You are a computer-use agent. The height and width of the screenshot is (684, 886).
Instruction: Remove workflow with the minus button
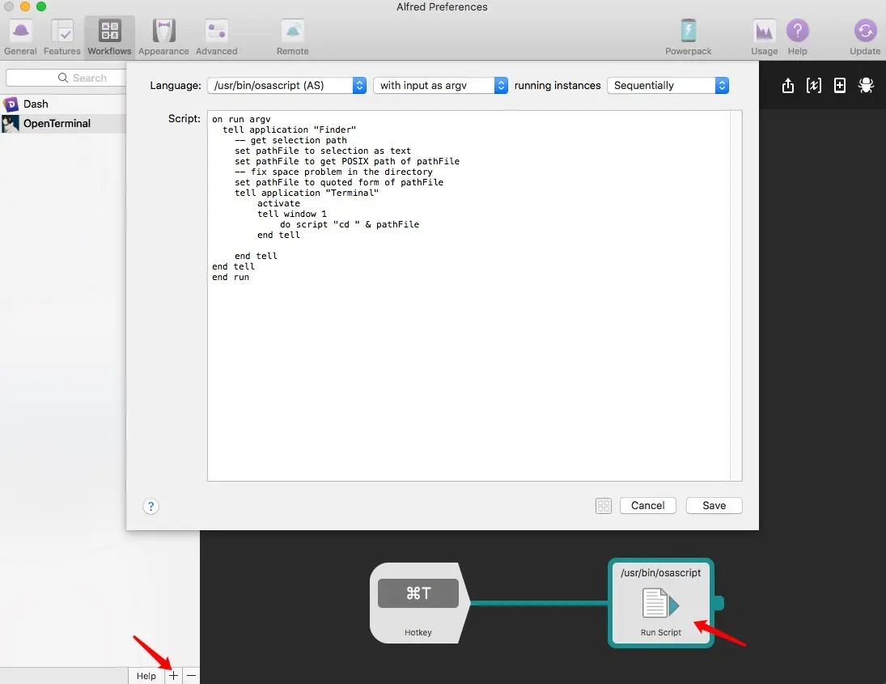point(192,676)
